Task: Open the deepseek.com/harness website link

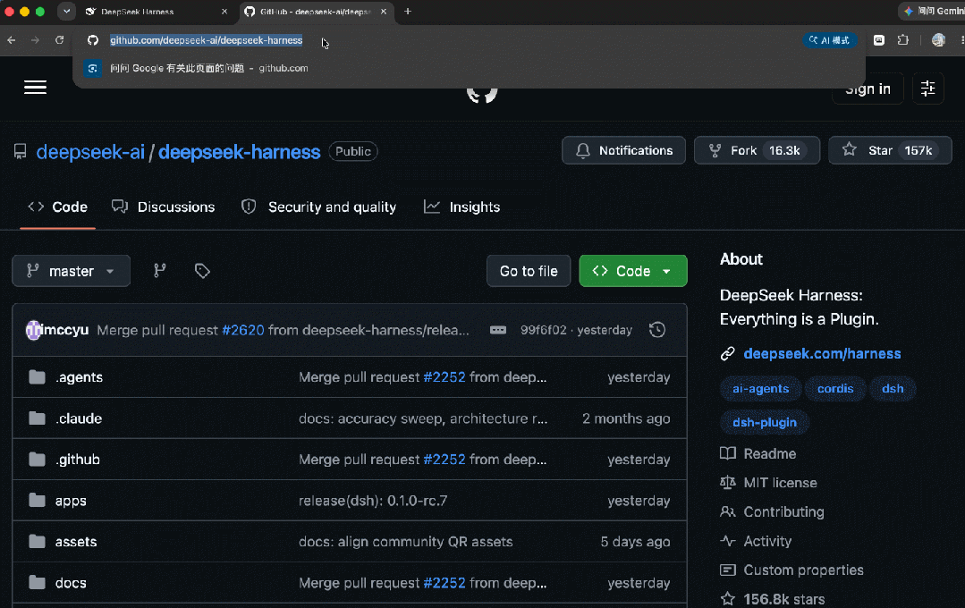Action: coord(822,353)
